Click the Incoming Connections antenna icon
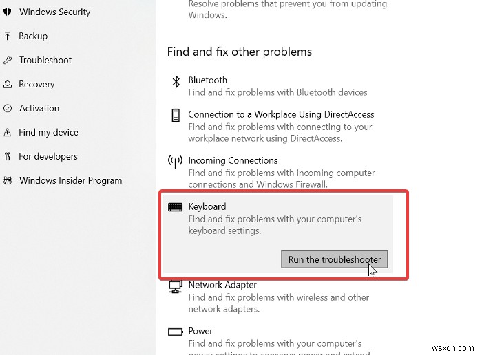This screenshot has height=355, width=482. (x=176, y=162)
